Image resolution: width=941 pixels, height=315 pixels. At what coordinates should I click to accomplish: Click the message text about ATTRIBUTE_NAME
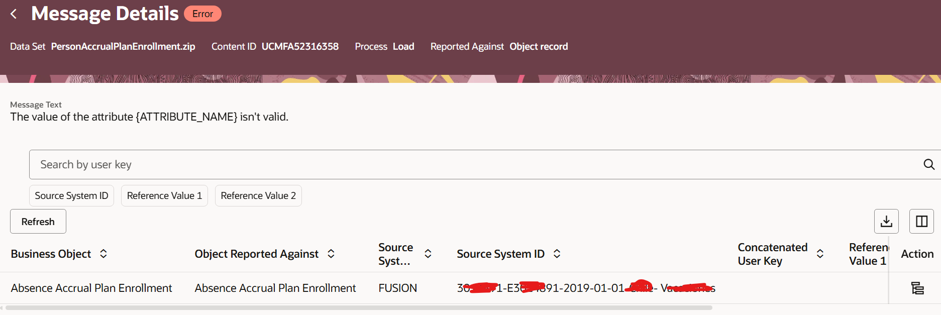click(149, 117)
